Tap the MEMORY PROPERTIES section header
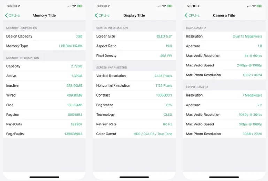Screen dimensions: 268x181 pyautogui.click(x=21, y=28)
